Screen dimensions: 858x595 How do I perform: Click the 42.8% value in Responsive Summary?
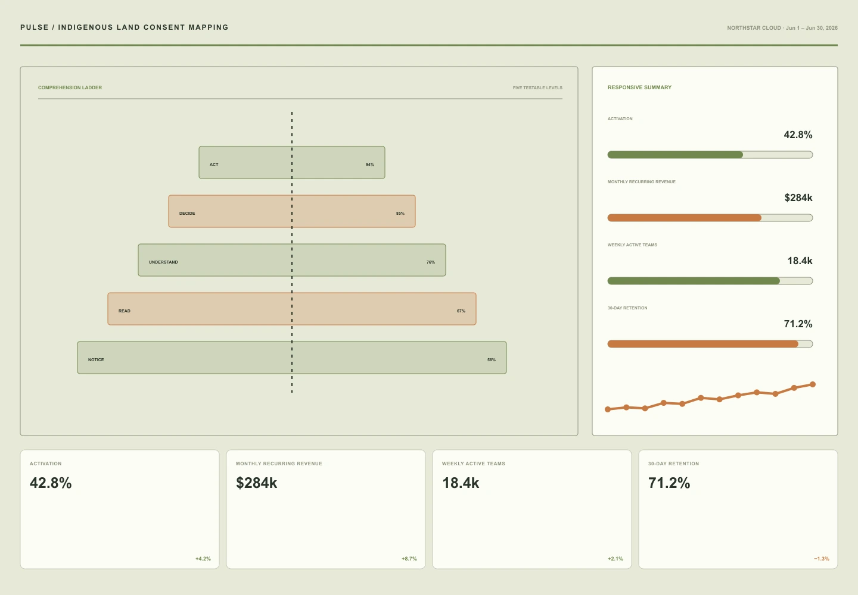pos(798,135)
